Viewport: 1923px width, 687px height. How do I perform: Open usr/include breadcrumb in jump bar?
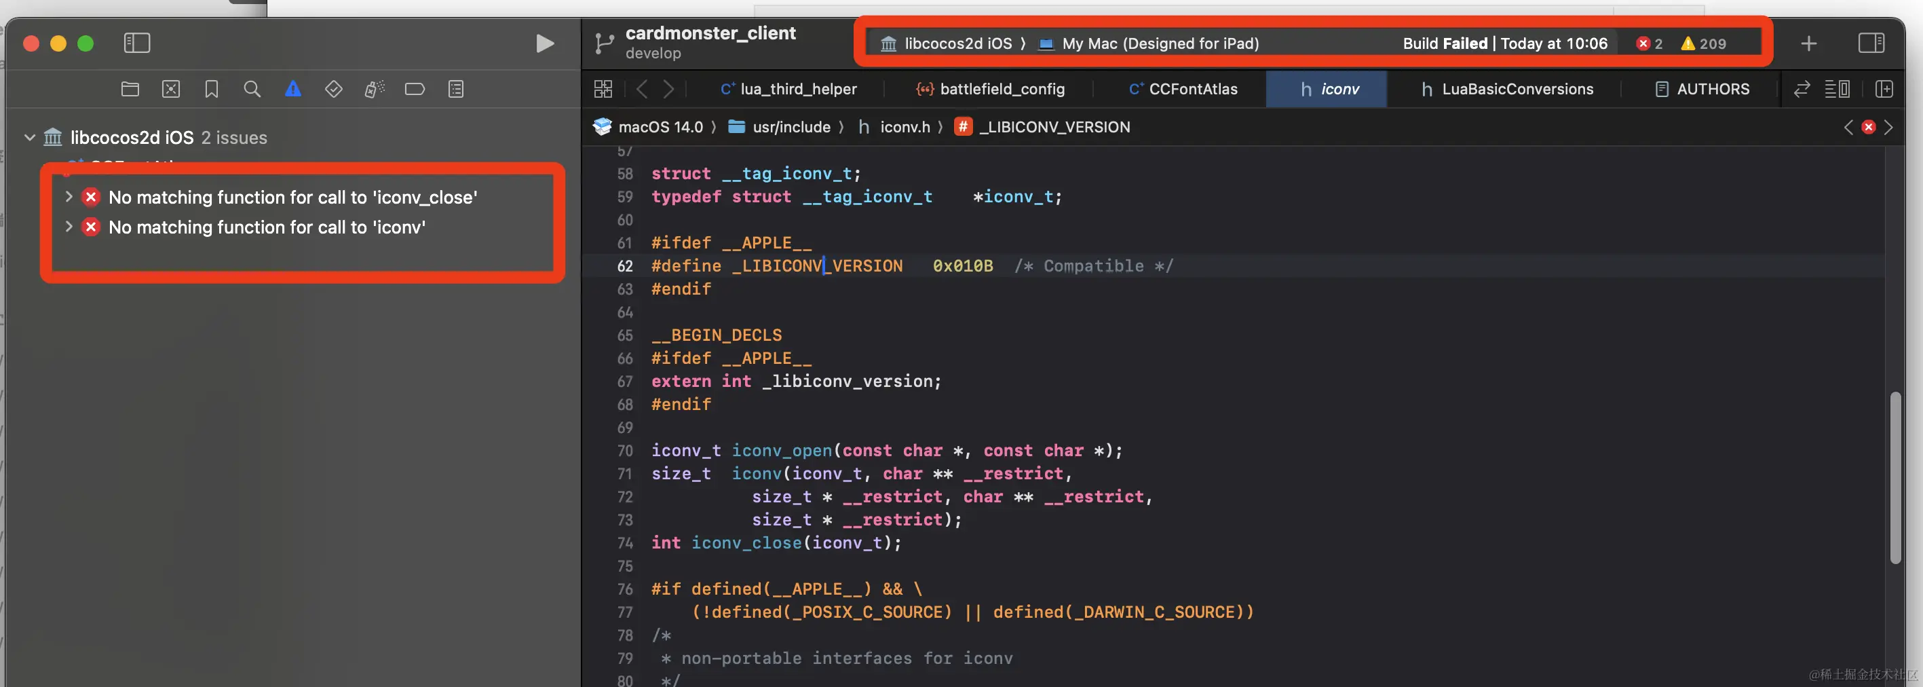(x=780, y=127)
